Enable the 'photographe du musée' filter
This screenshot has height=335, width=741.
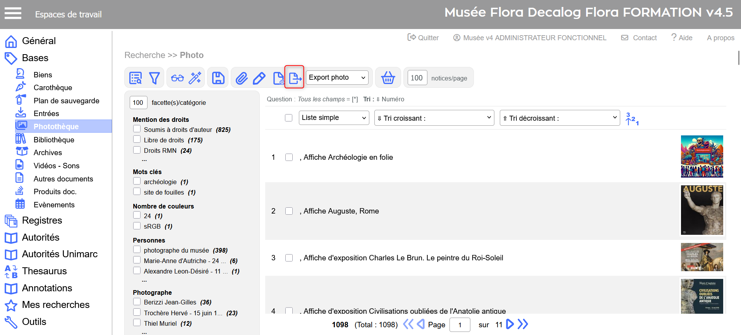(137, 250)
